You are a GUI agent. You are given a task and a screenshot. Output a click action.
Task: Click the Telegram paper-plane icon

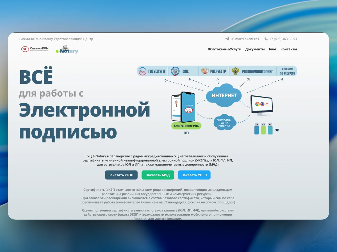coord(227,39)
